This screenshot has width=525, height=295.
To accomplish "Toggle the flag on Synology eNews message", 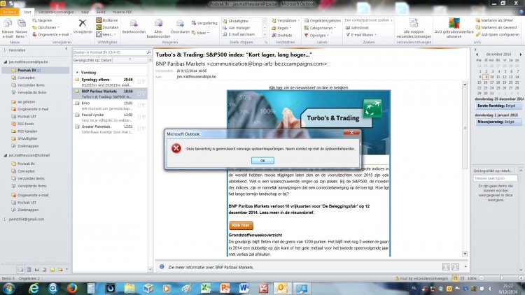I will [143, 82].
